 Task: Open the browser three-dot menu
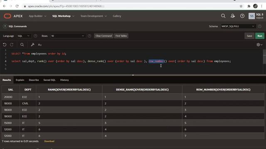(261, 6)
